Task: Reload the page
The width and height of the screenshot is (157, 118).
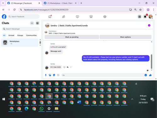Action: pos(14,10)
